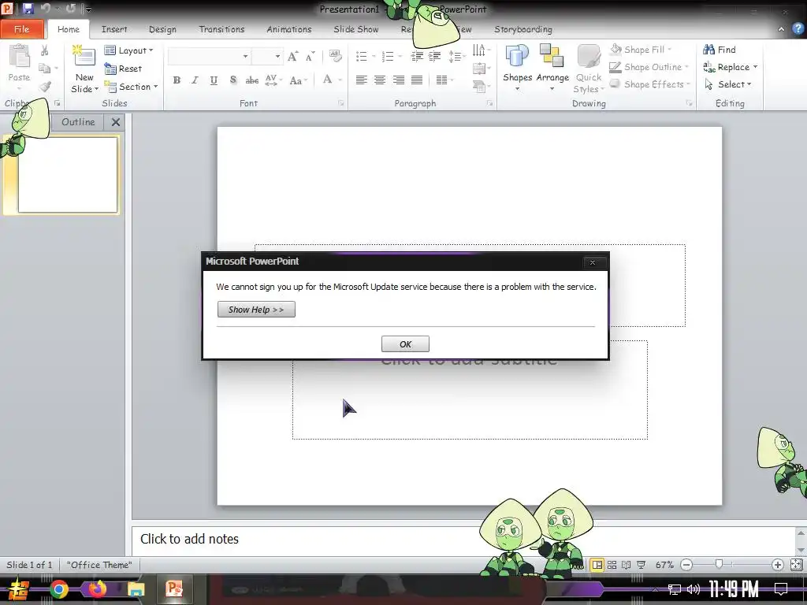Open the Shape Effects dropdown
Screen dimensions: 807x605
tap(650, 84)
